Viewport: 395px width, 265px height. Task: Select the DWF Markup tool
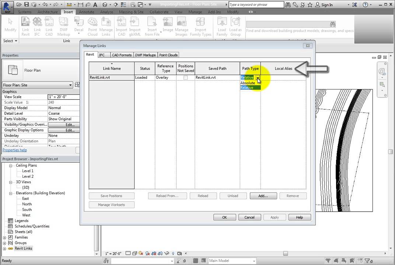[63, 26]
